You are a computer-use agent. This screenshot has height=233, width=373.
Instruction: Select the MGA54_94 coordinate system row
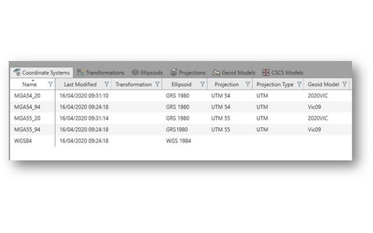(x=25, y=107)
